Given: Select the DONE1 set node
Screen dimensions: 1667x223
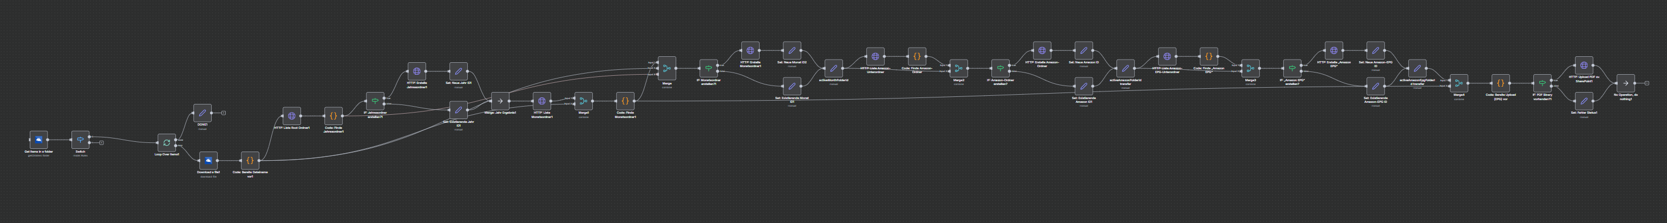Looking at the screenshot, I should [x=202, y=113].
